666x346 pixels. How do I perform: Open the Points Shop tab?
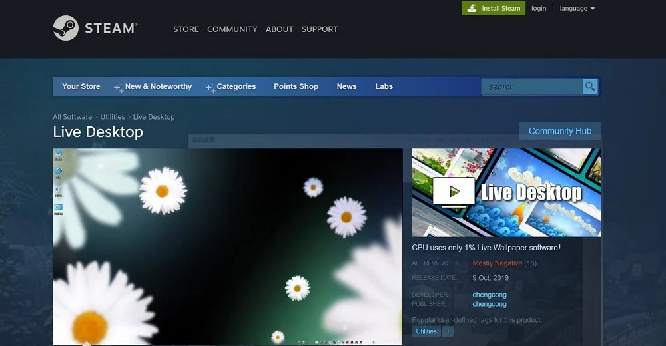(x=296, y=86)
